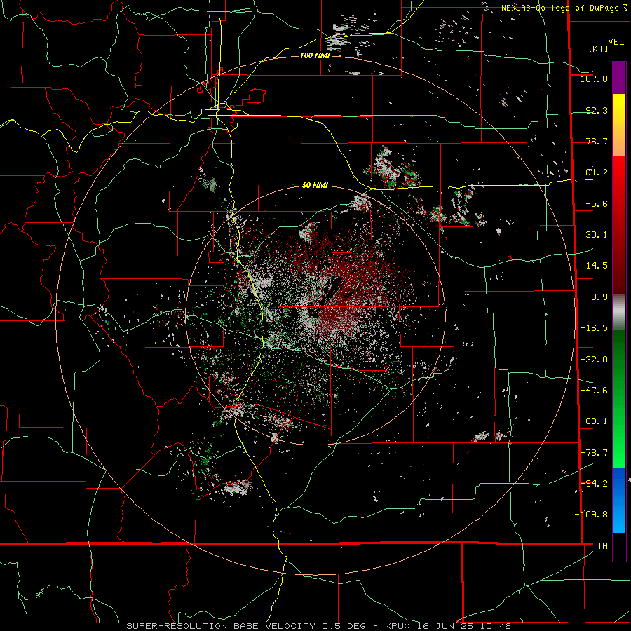Click the 30.1 value on velocity scale

coord(597,235)
